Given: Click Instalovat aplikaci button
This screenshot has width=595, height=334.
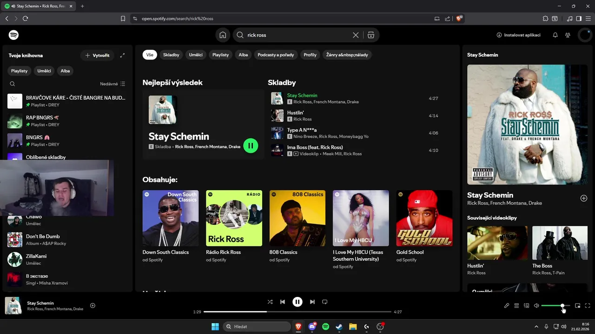Looking at the screenshot, I should pyautogui.click(x=518, y=35).
